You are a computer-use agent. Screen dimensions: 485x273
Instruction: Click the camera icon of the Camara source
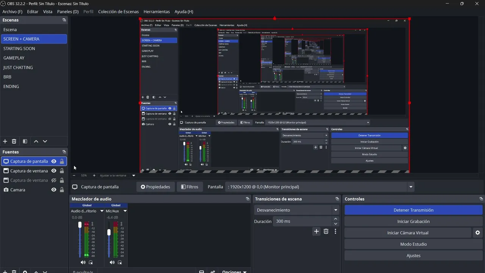pos(6,190)
